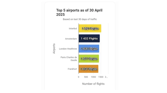Image resolution: width=167 pixels, height=93 pixels.
Task: Click the 'Paris Charles de Gaulle' label
Action: point(69,59)
